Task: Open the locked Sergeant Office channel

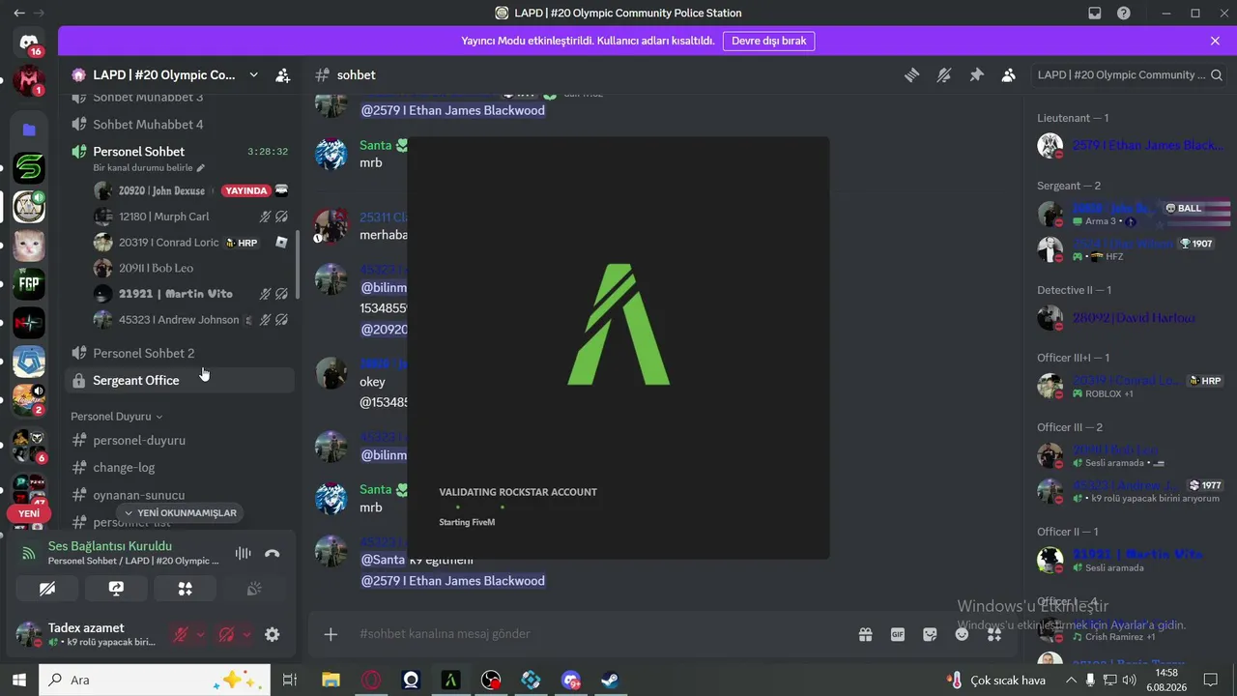Action: click(x=180, y=380)
